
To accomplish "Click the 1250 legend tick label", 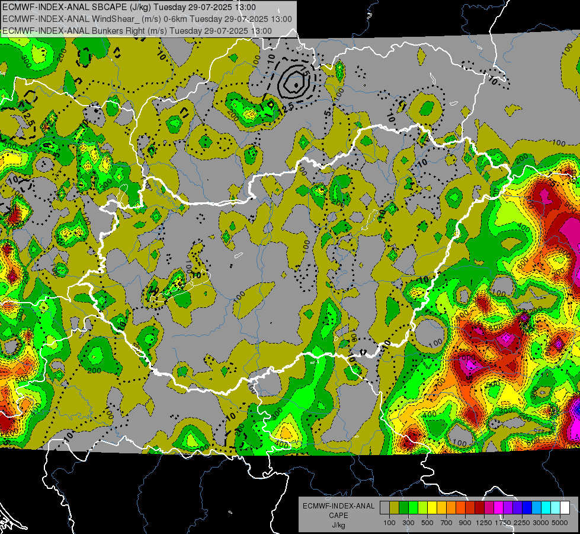I will coord(484,523).
